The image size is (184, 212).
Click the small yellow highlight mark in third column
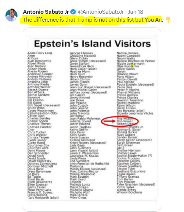[132, 65]
